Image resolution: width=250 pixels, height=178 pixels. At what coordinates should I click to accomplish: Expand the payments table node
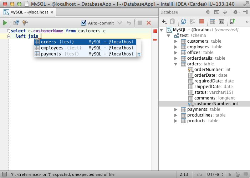tap(176, 109)
